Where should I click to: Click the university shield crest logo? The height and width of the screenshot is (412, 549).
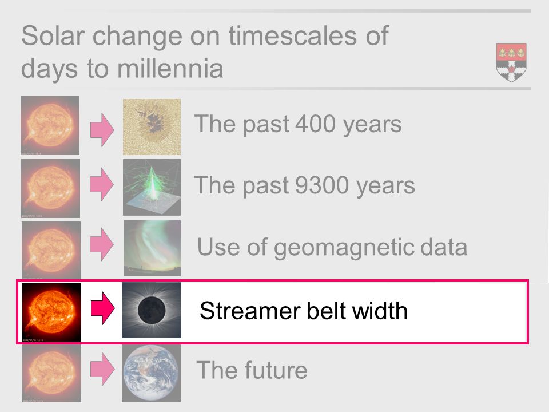[511, 63]
